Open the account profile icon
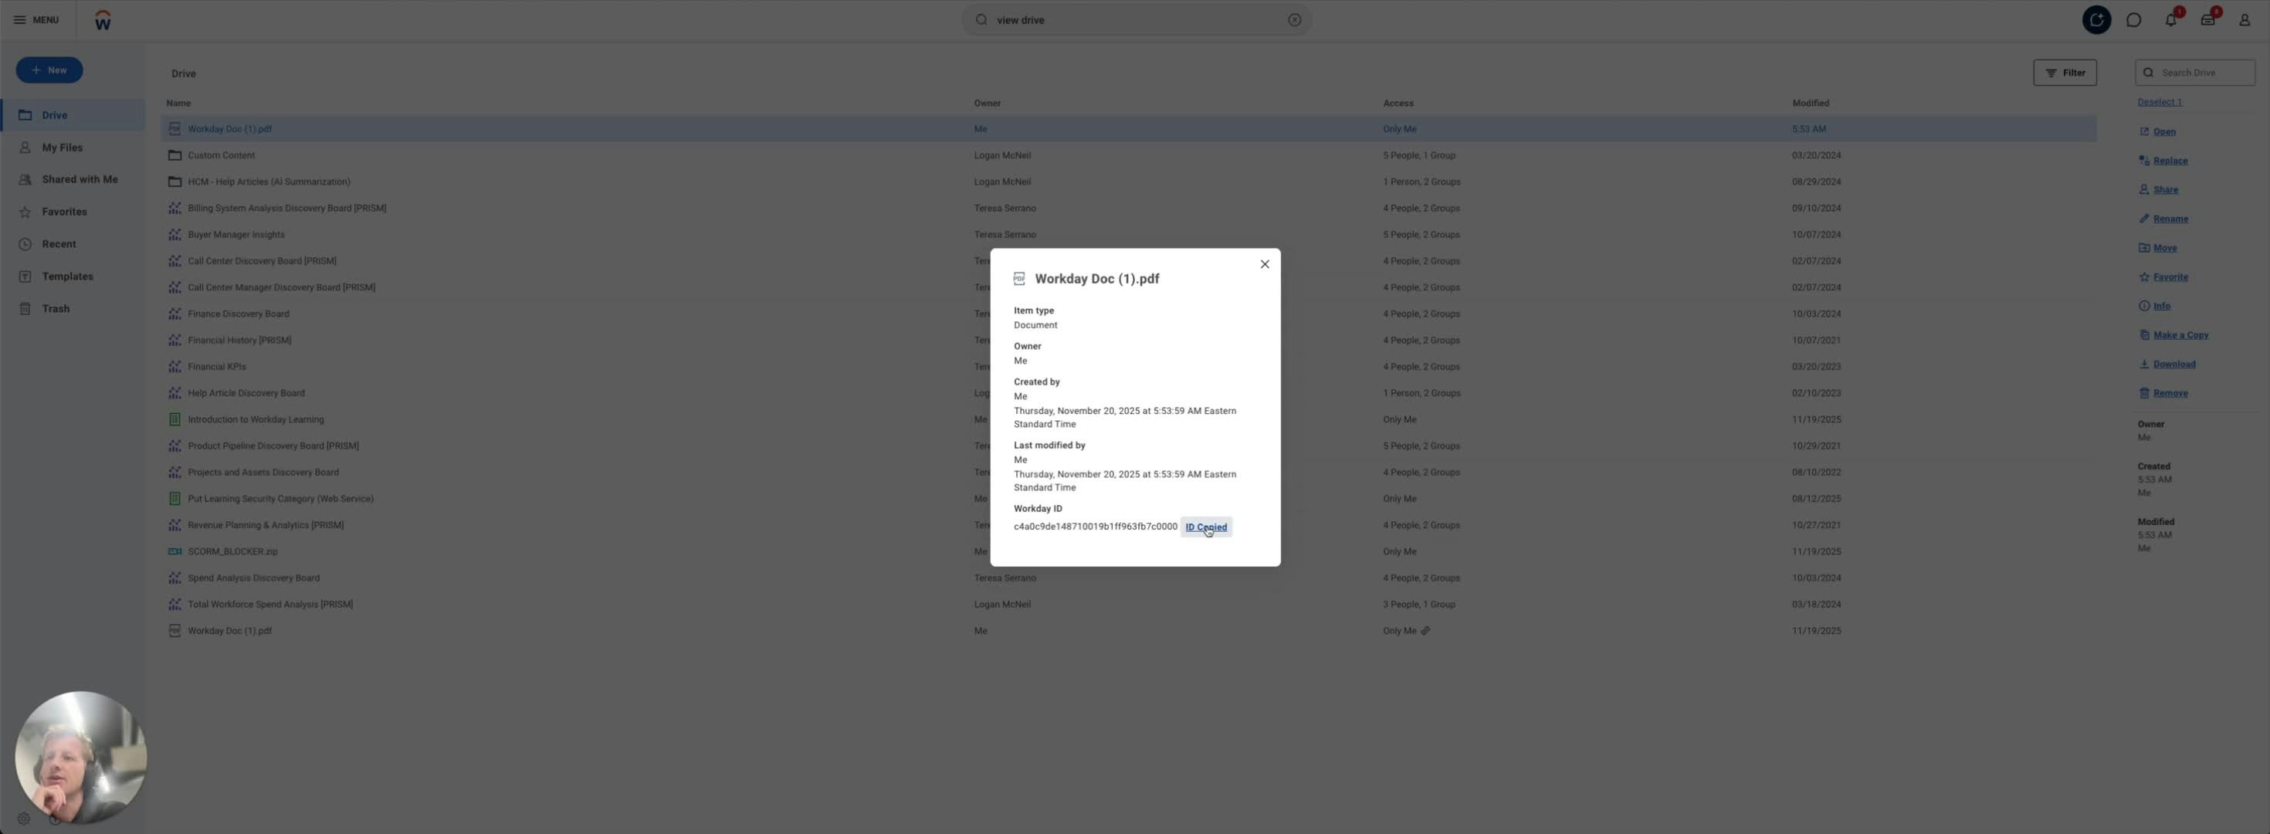This screenshot has height=834, width=2270. click(x=2245, y=19)
